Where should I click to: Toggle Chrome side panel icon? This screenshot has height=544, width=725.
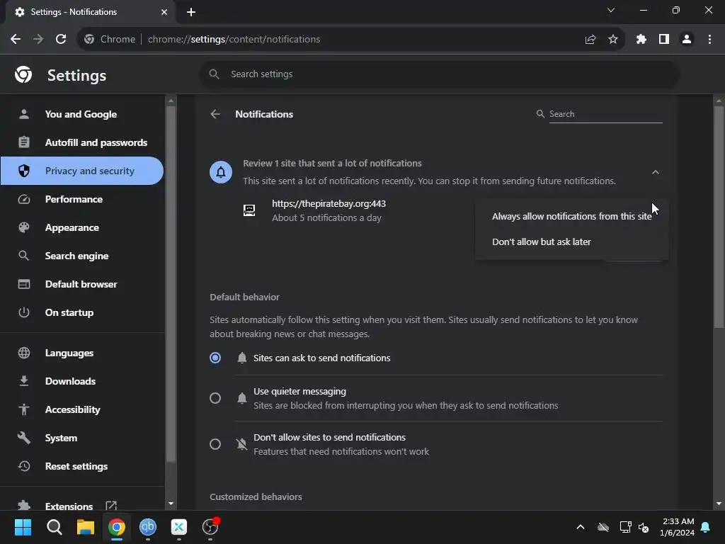pos(664,40)
